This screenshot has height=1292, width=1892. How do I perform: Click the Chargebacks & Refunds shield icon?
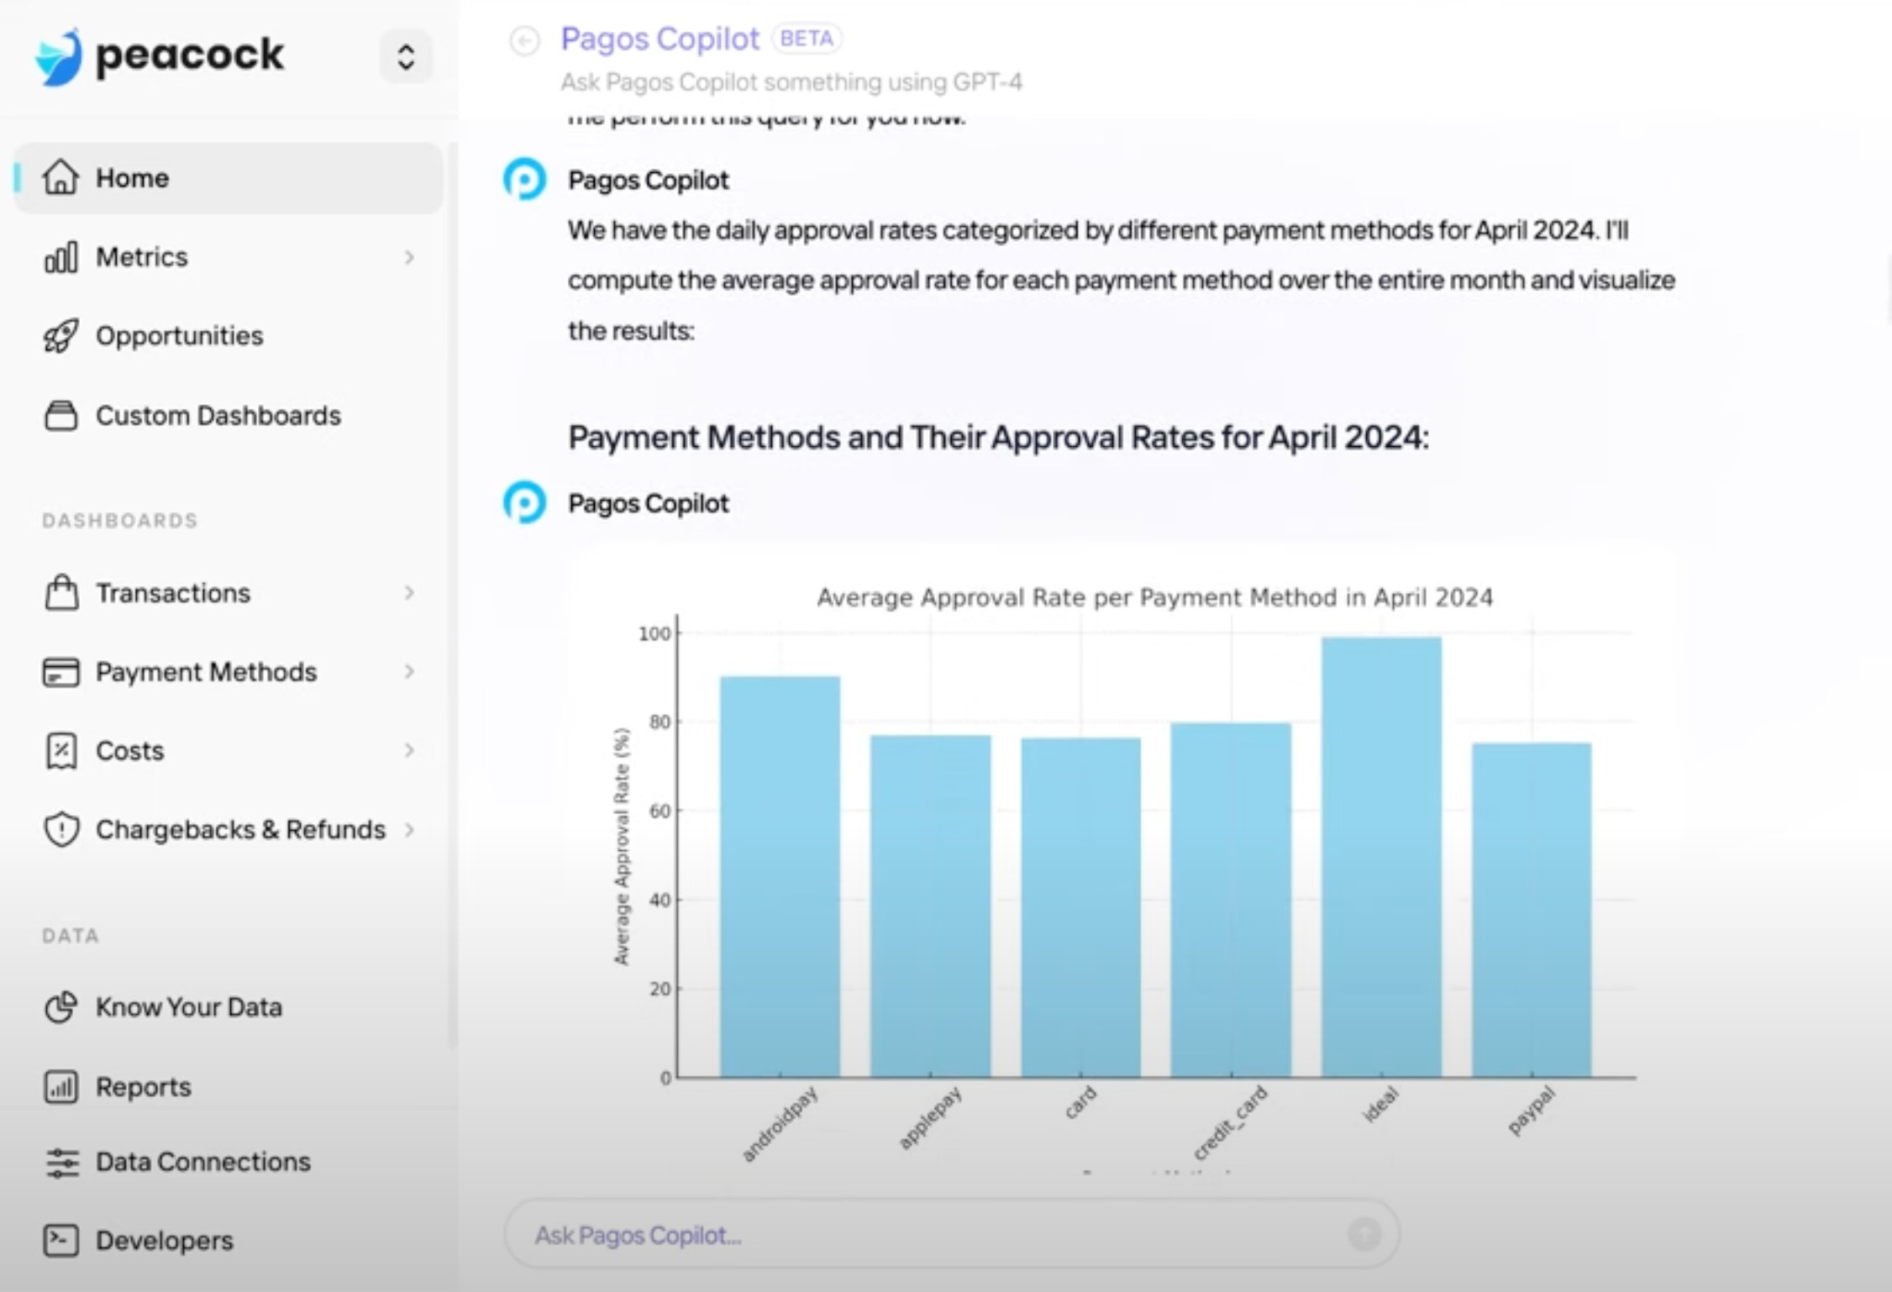pos(60,830)
